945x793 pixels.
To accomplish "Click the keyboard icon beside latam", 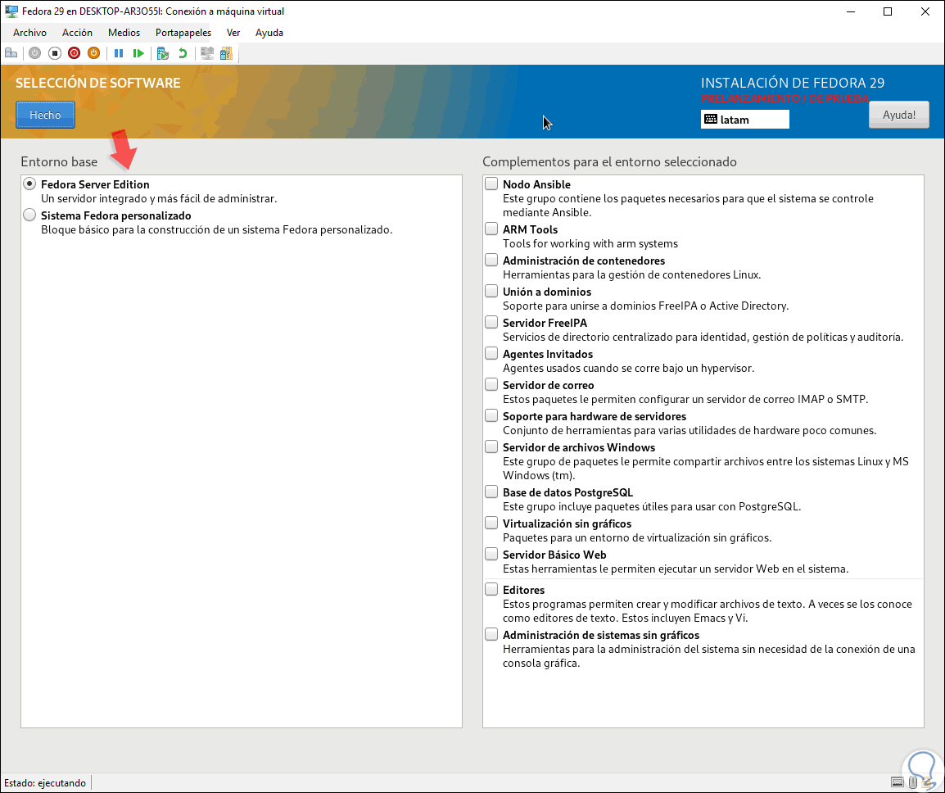I will [x=711, y=120].
